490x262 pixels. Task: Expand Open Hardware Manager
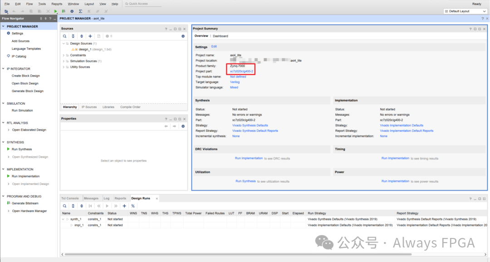coord(9,211)
